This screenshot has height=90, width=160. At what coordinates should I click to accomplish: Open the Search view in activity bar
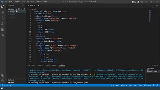3,12
